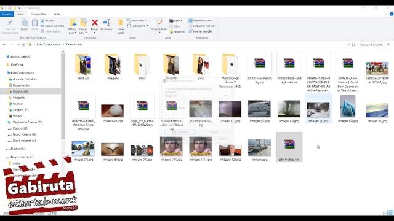Image resolution: width=394 pixels, height=221 pixels.
Task: Select Objetos 3D in the sidebar
Action: 20,110
